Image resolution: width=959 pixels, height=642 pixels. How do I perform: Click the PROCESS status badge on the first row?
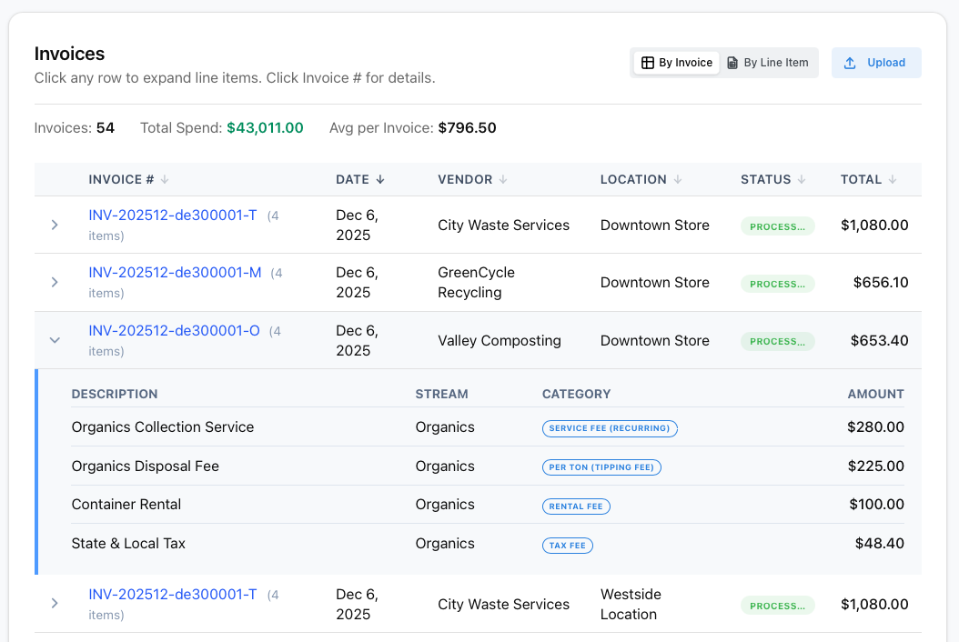point(777,226)
